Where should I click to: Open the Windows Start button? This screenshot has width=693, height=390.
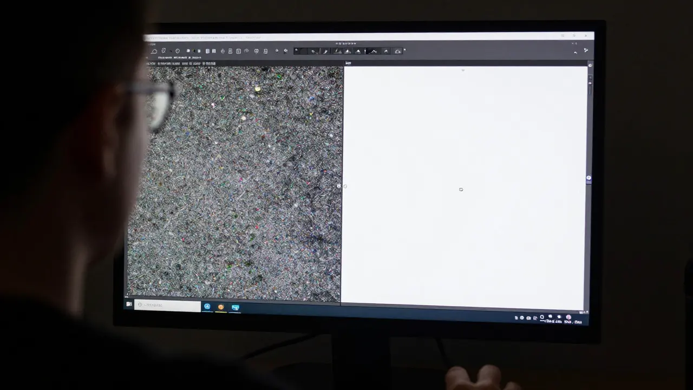coord(129,304)
